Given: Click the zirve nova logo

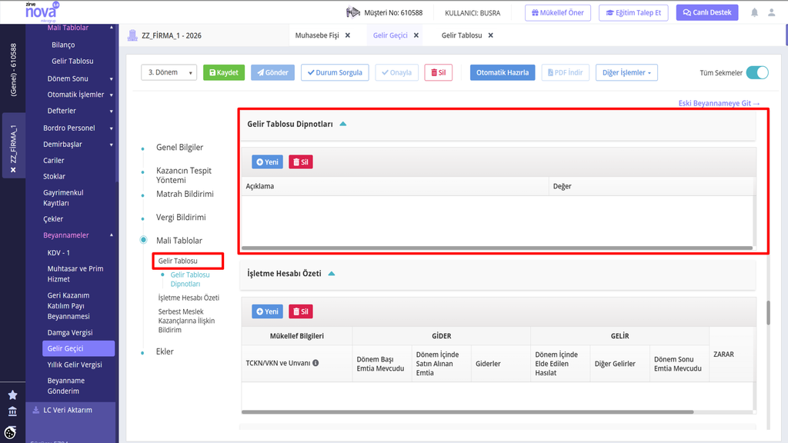Looking at the screenshot, I should [x=42, y=12].
